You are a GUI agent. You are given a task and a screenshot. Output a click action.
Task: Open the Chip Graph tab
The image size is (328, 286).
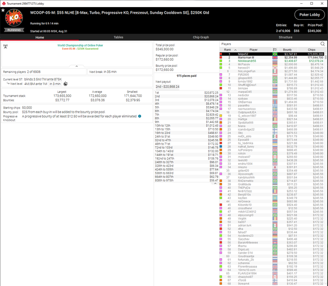(201, 37)
